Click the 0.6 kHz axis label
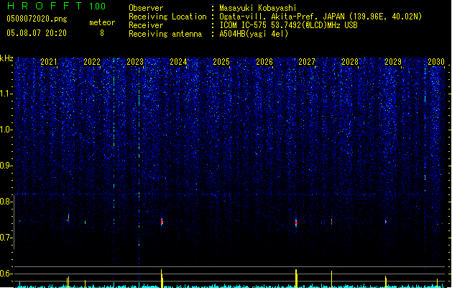 pos(6,274)
